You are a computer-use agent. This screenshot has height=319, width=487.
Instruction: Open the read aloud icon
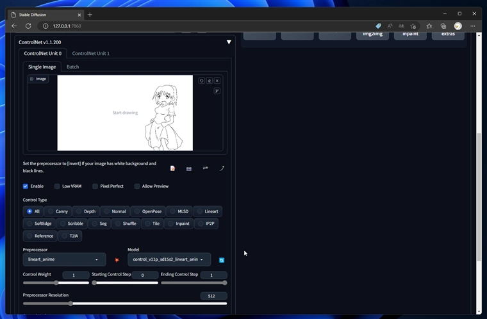(390, 26)
